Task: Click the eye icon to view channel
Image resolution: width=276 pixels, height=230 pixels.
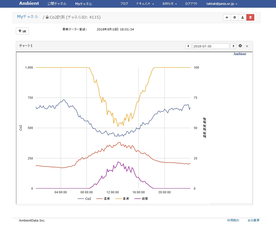Action: pyautogui.click(x=227, y=17)
